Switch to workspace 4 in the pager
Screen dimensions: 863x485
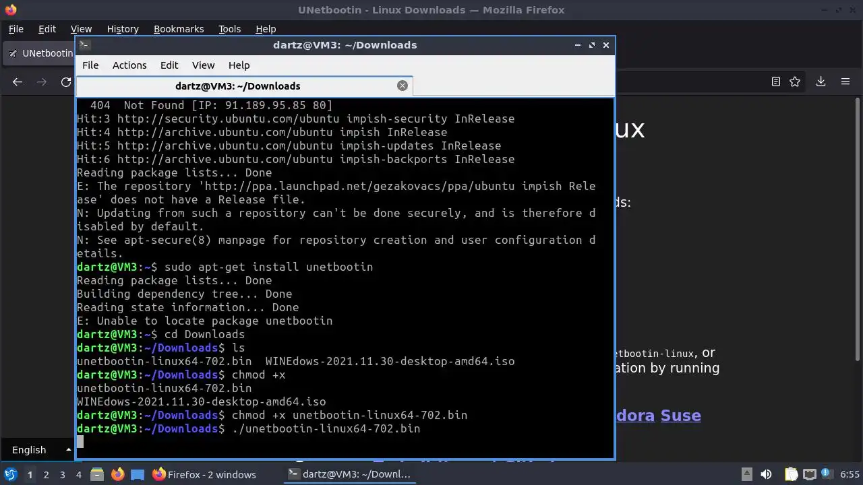pyautogui.click(x=78, y=474)
